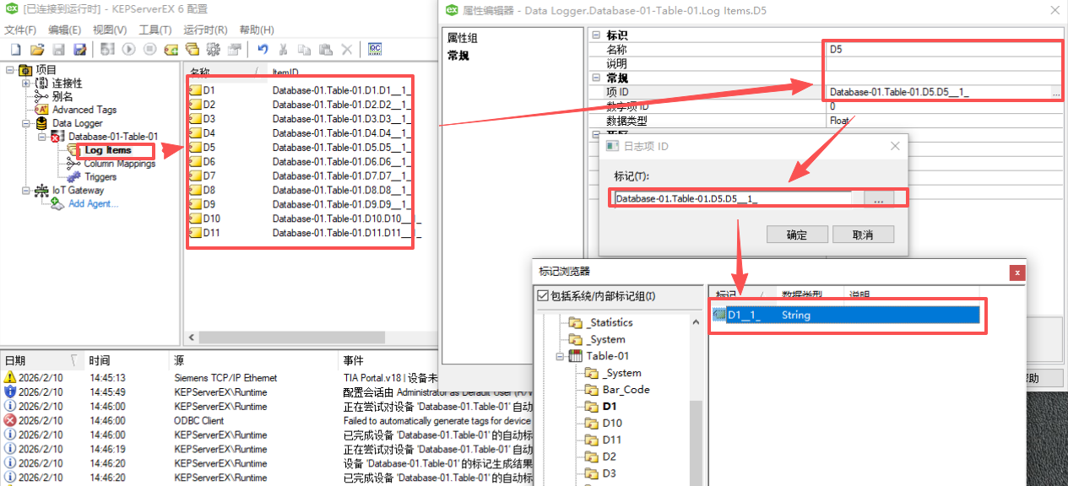Select Column Mappings in the project tree
Viewport: 1068px width, 486px height.
pos(119,164)
